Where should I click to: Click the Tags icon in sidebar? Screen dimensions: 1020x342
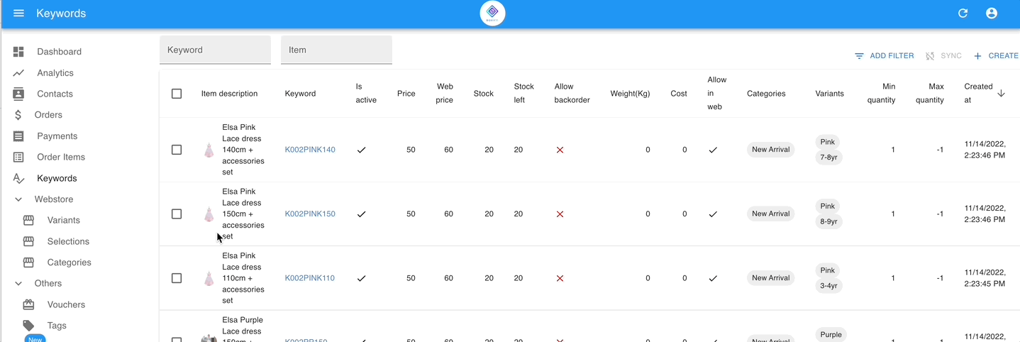pyautogui.click(x=28, y=326)
